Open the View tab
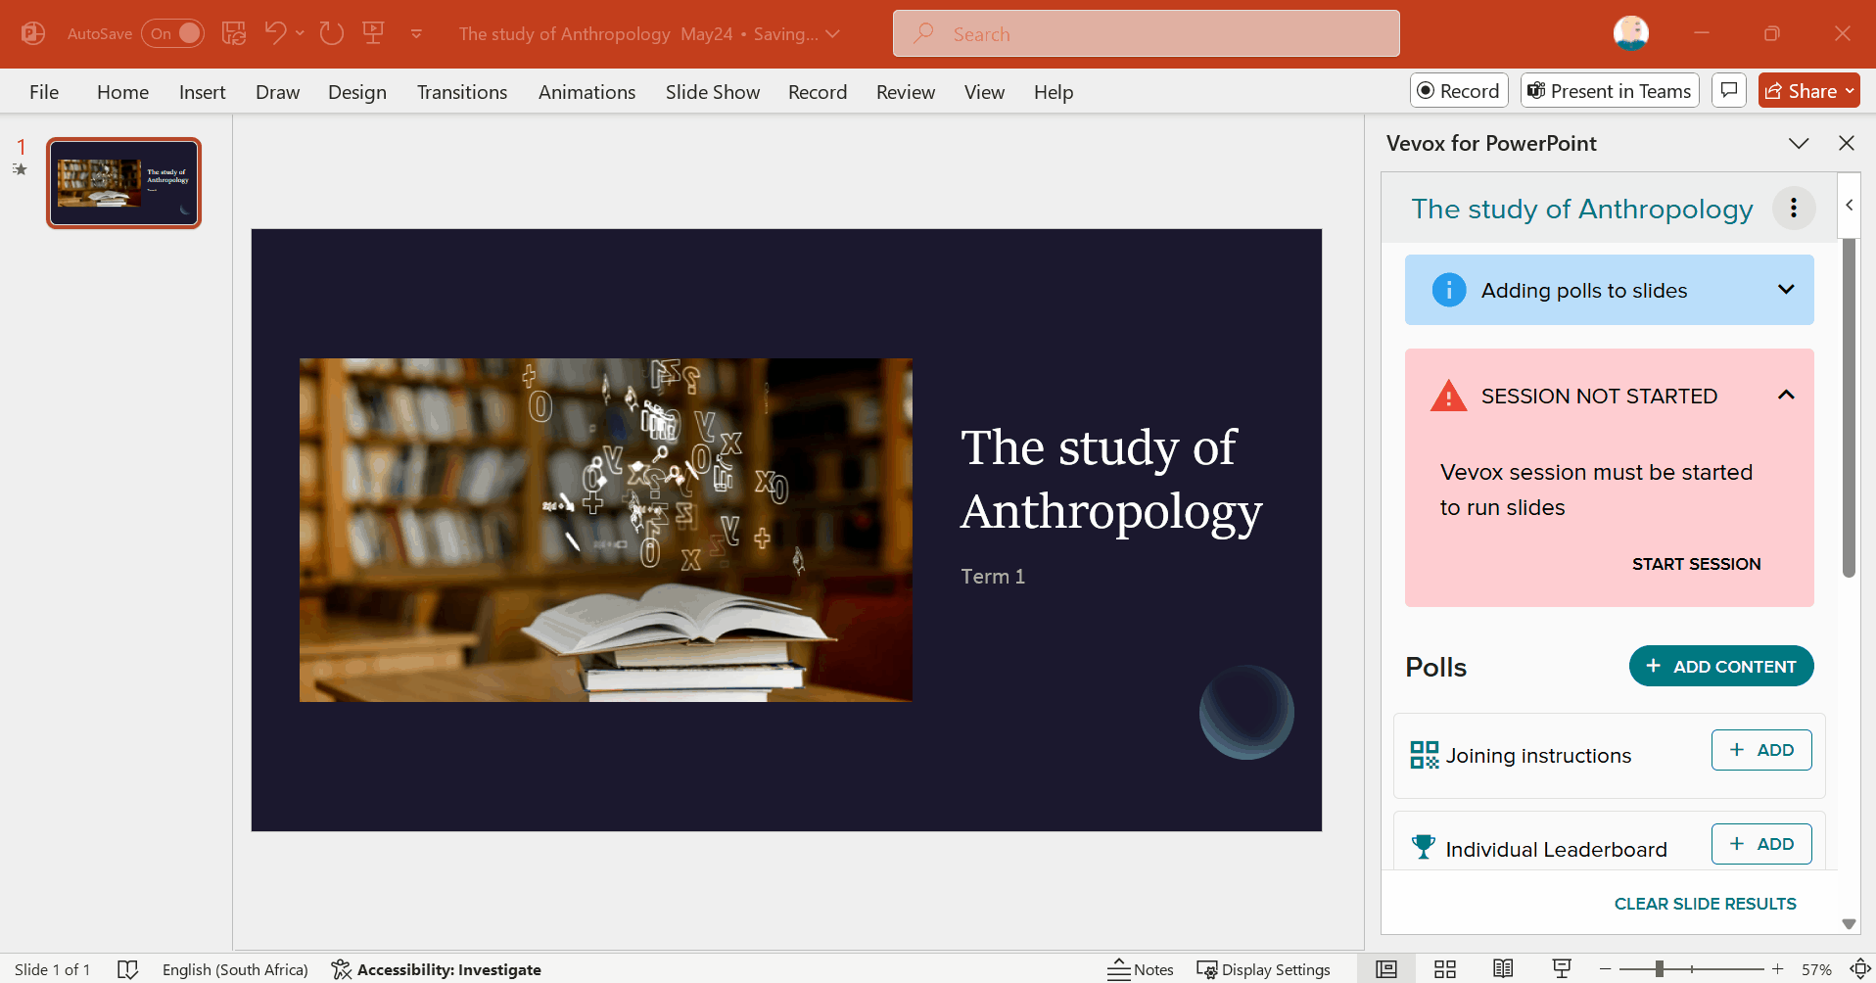The image size is (1876, 983). [x=984, y=92]
